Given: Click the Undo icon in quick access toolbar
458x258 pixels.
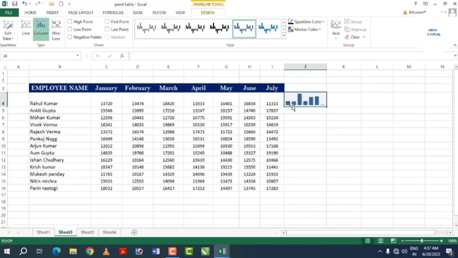Looking at the screenshot, I should [x=24, y=4].
